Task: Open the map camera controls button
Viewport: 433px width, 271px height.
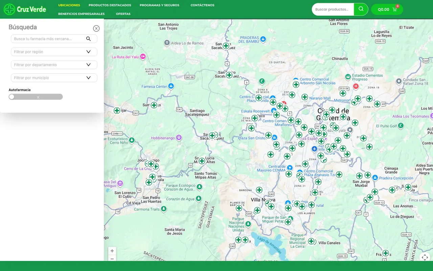Action: (425, 257)
